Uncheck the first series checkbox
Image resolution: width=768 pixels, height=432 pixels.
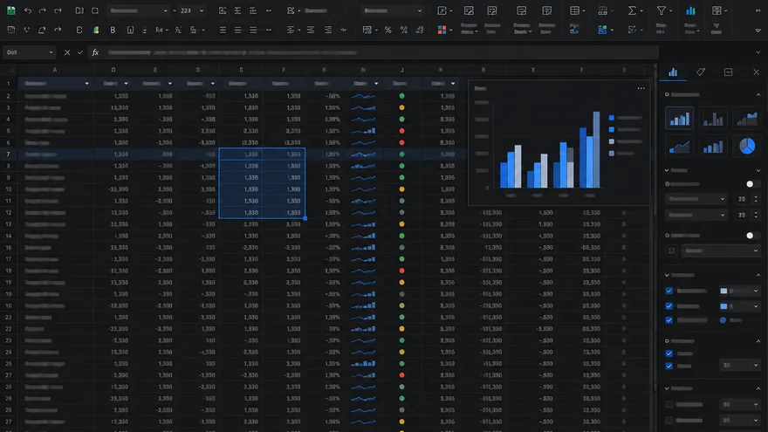(x=669, y=291)
